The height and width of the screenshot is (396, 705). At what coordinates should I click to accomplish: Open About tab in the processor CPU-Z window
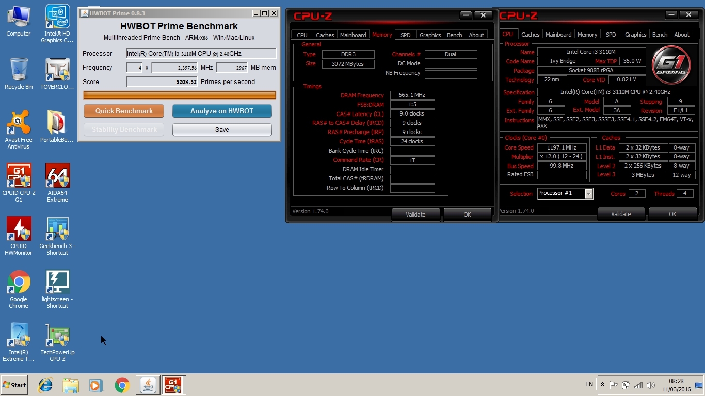(682, 34)
